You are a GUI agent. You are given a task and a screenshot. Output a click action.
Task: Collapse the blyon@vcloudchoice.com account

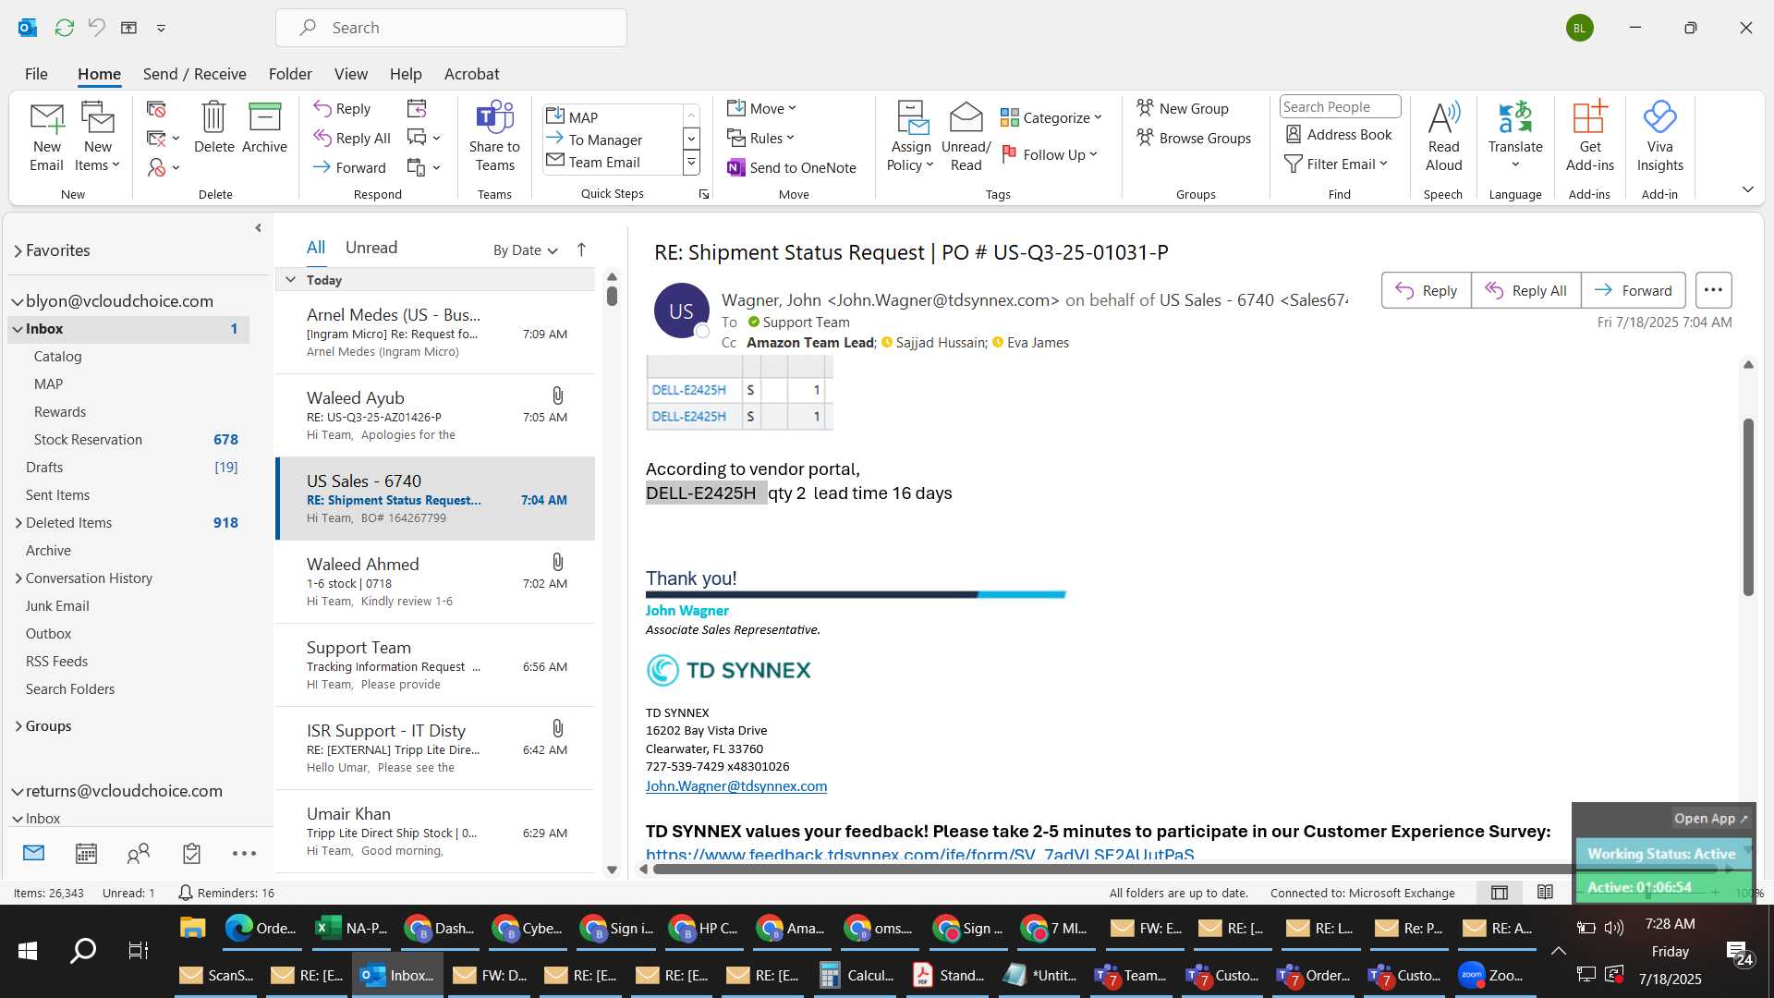(17, 301)
